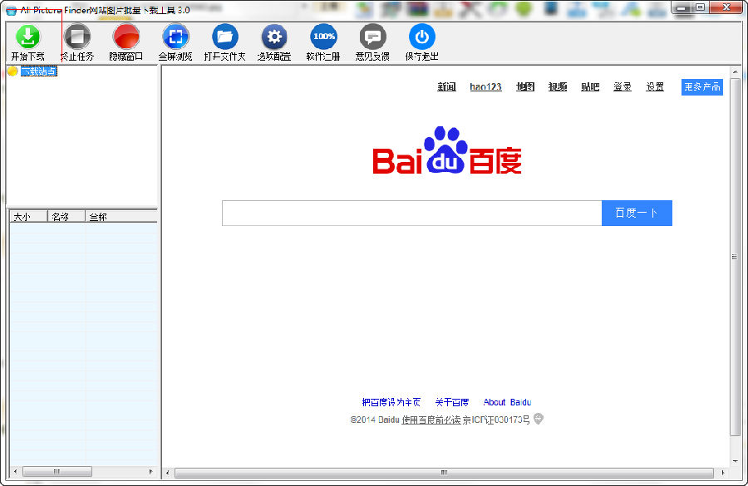Click the About Baidu English link
Image resolution: width=748 pixels, height=486 pixels.
coord(507,402)
